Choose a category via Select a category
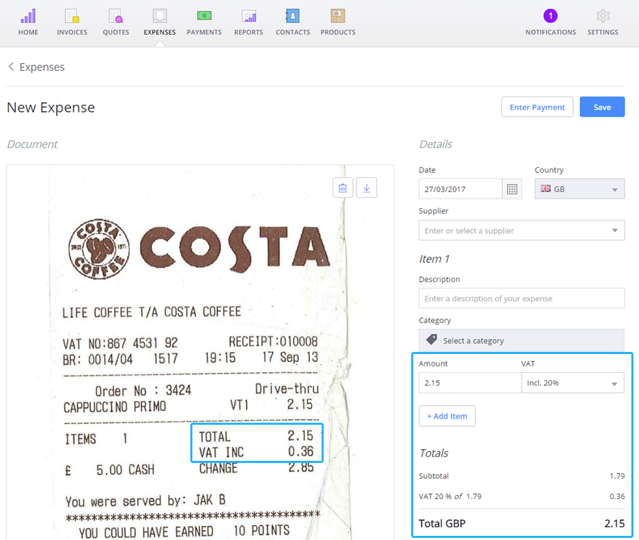The width and height of the screenshot is (639, 540). click(x=522, y=341)
